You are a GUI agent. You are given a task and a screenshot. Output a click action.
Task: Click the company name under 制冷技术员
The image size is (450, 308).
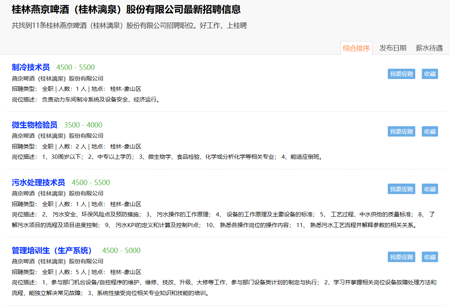(57, 78)
